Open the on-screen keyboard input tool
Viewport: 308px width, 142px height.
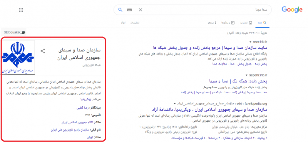pyautogui.click(x=129, y=10)
